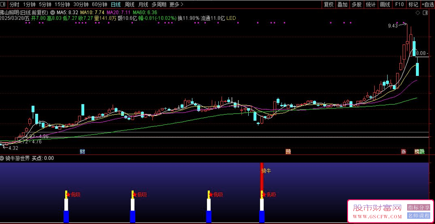Select the 1分钟 period tab
The width and height of the screenshot is (435, 224).
(29, 4)
